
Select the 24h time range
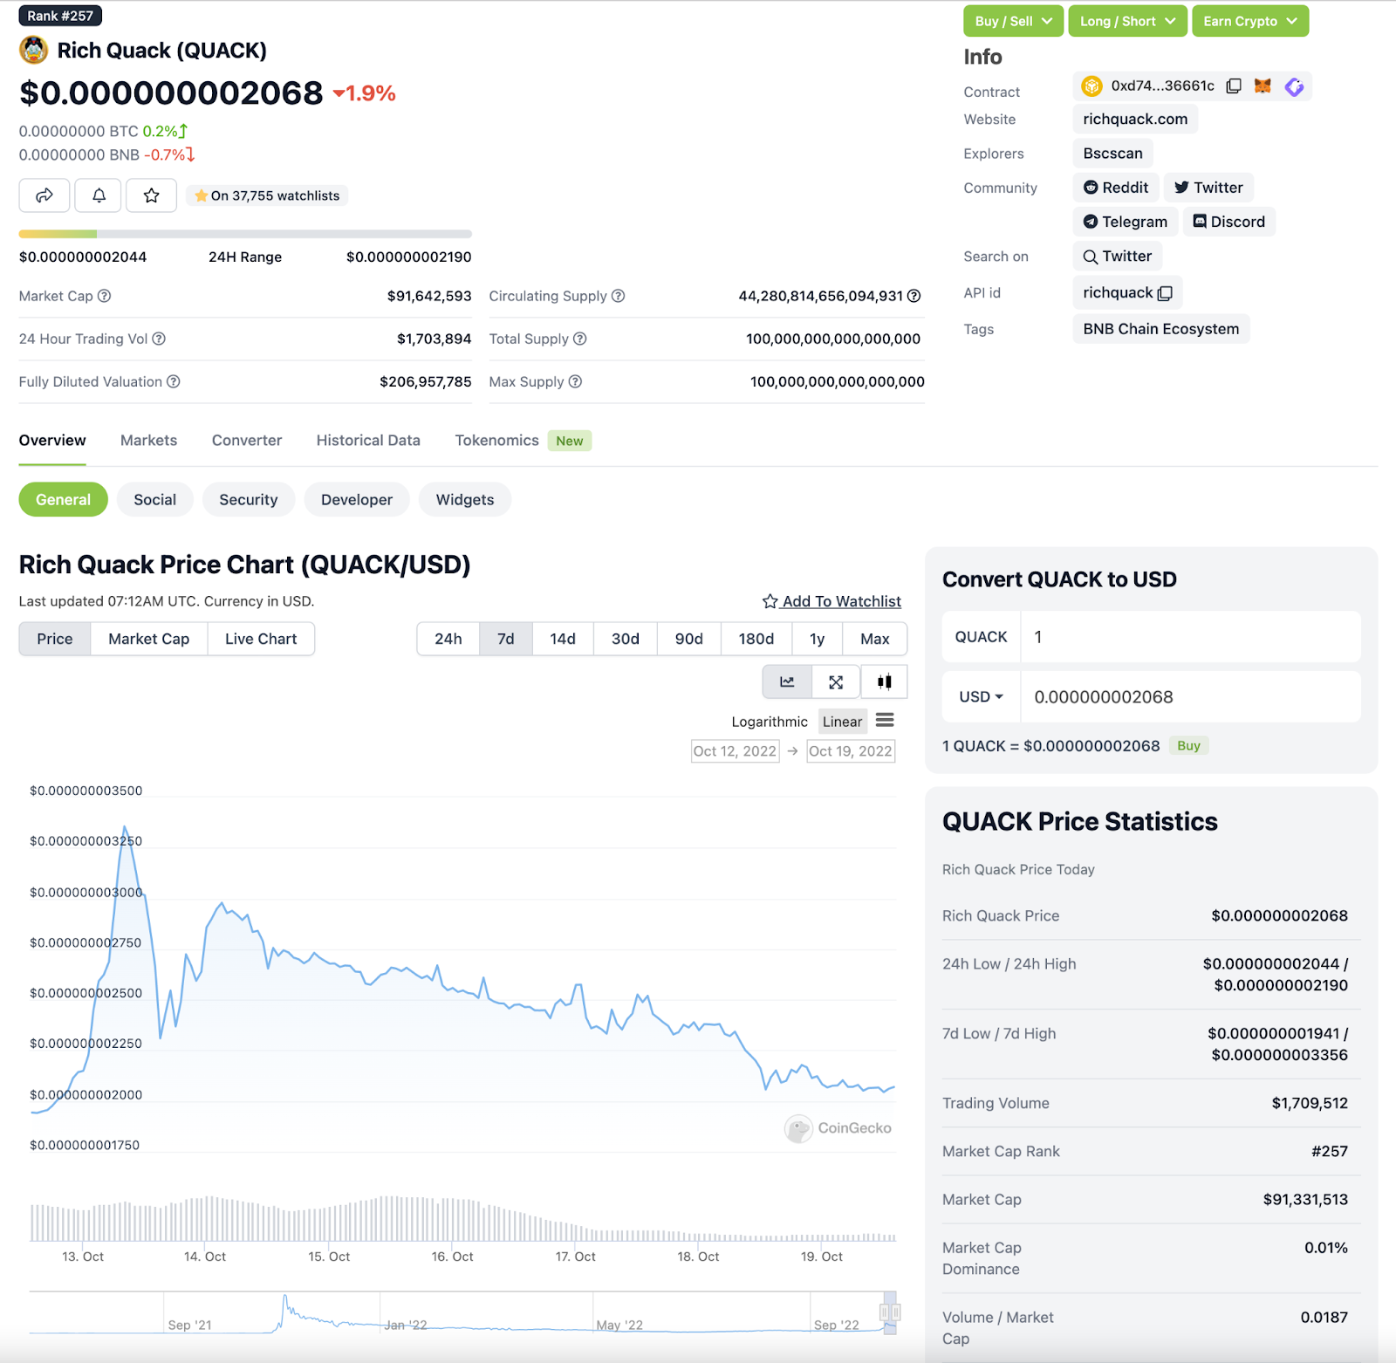[x=448, y=639]
